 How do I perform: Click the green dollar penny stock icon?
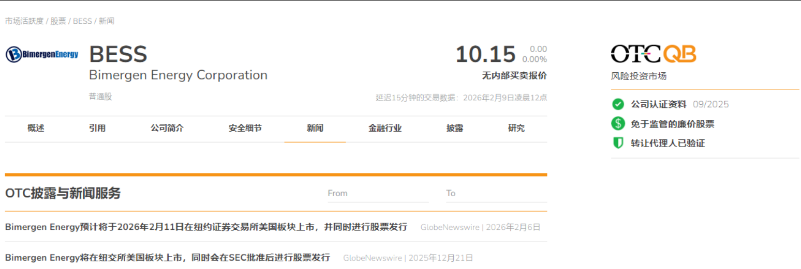click(618, 124)
